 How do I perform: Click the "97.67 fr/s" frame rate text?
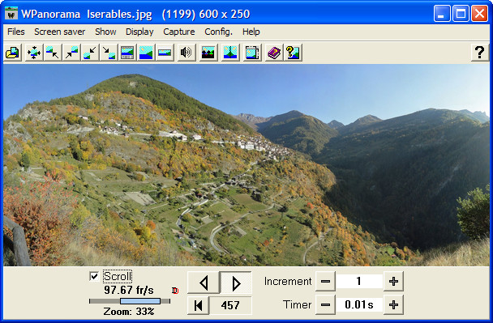click(129, 290)
